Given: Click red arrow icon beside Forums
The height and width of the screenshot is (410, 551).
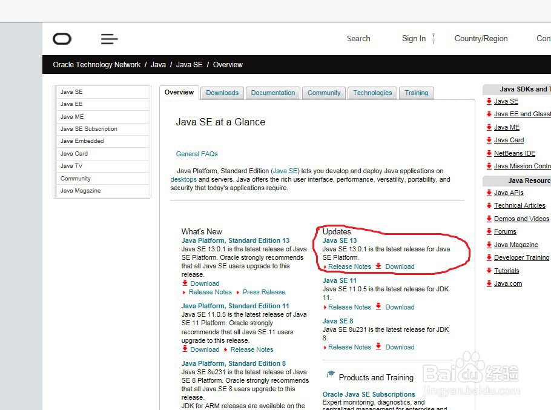Looking at the screenshot, I should (x=489, y=231).
